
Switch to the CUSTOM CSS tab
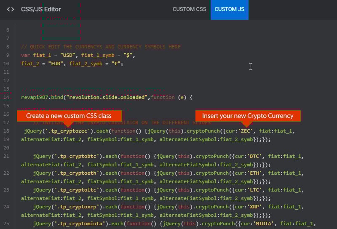tap(189, 9)
